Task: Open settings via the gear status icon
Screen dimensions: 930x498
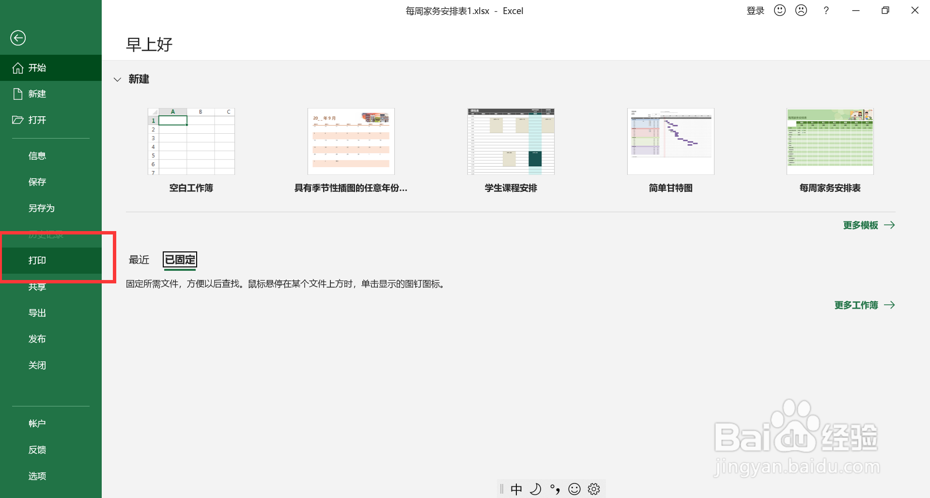Action: click(x=594, y=489)
